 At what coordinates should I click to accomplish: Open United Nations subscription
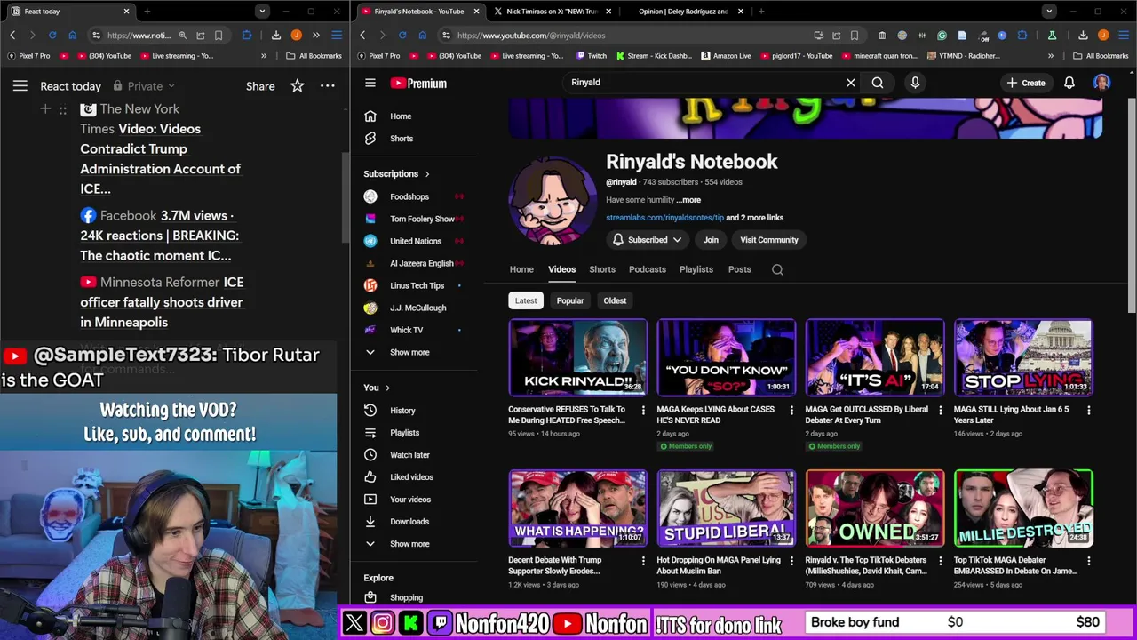(x=417, y=241)
